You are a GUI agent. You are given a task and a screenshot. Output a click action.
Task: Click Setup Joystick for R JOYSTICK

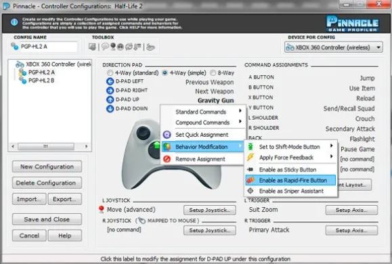(x=210, y=230)
